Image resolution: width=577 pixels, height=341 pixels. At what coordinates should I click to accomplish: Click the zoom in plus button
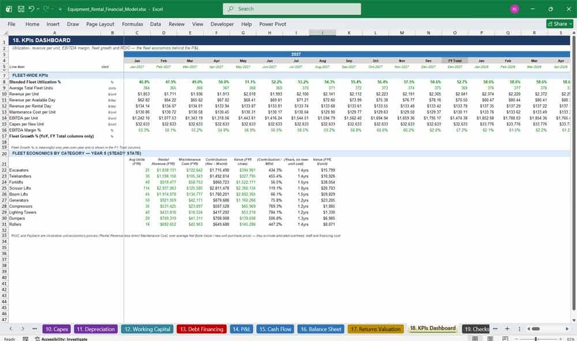(x=560, y=339)
